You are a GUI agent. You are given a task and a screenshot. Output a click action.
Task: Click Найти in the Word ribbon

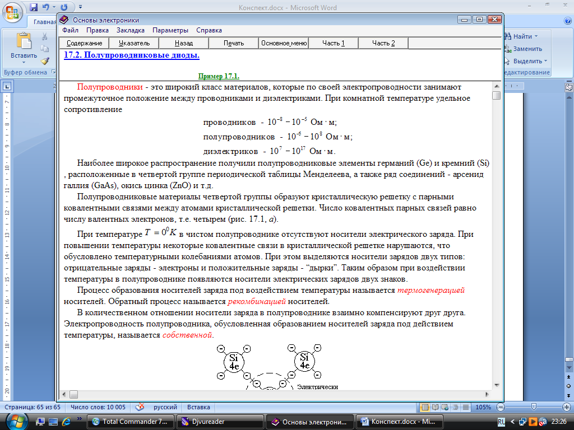click(x=522, y=36)
